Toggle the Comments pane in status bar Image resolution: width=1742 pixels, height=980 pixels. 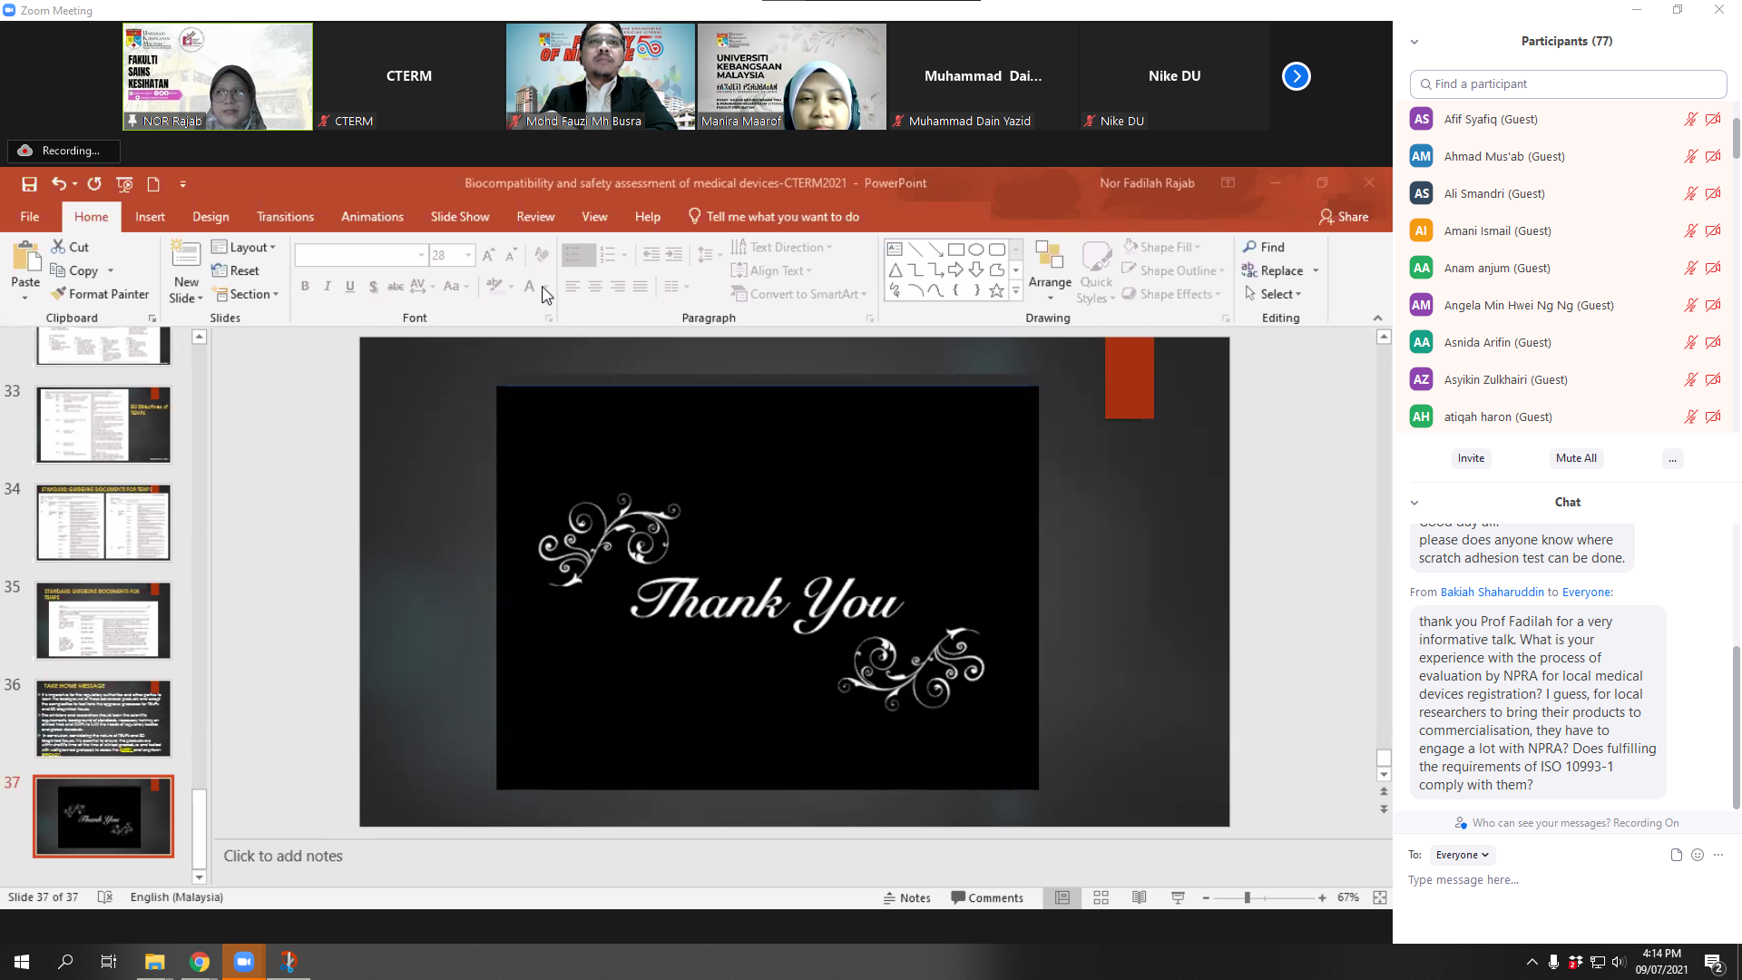(987, 897)
